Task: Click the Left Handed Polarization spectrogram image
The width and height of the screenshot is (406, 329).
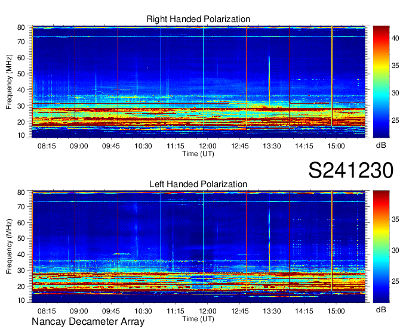Action: click(198, 247)
